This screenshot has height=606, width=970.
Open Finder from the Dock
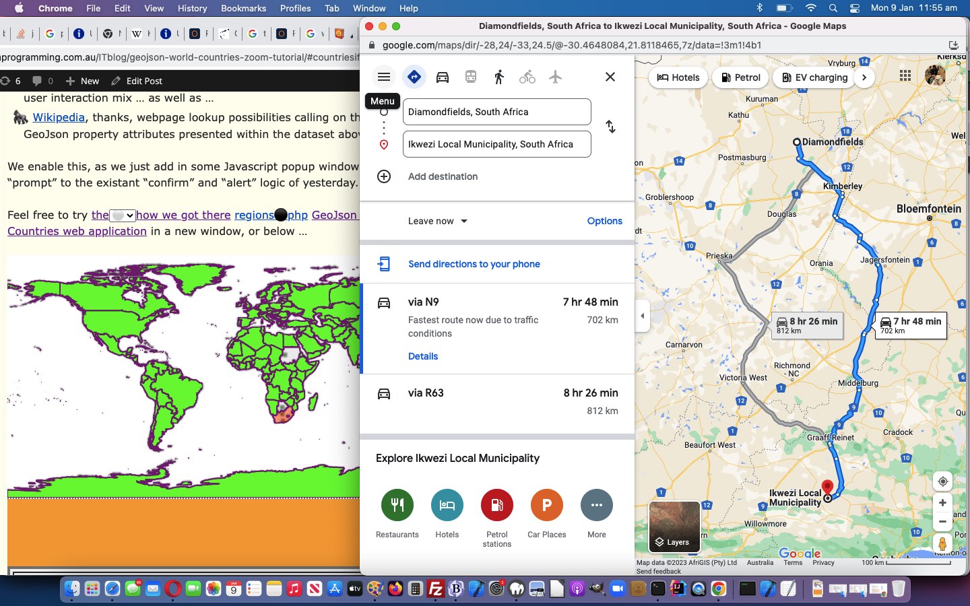[72, 589]
